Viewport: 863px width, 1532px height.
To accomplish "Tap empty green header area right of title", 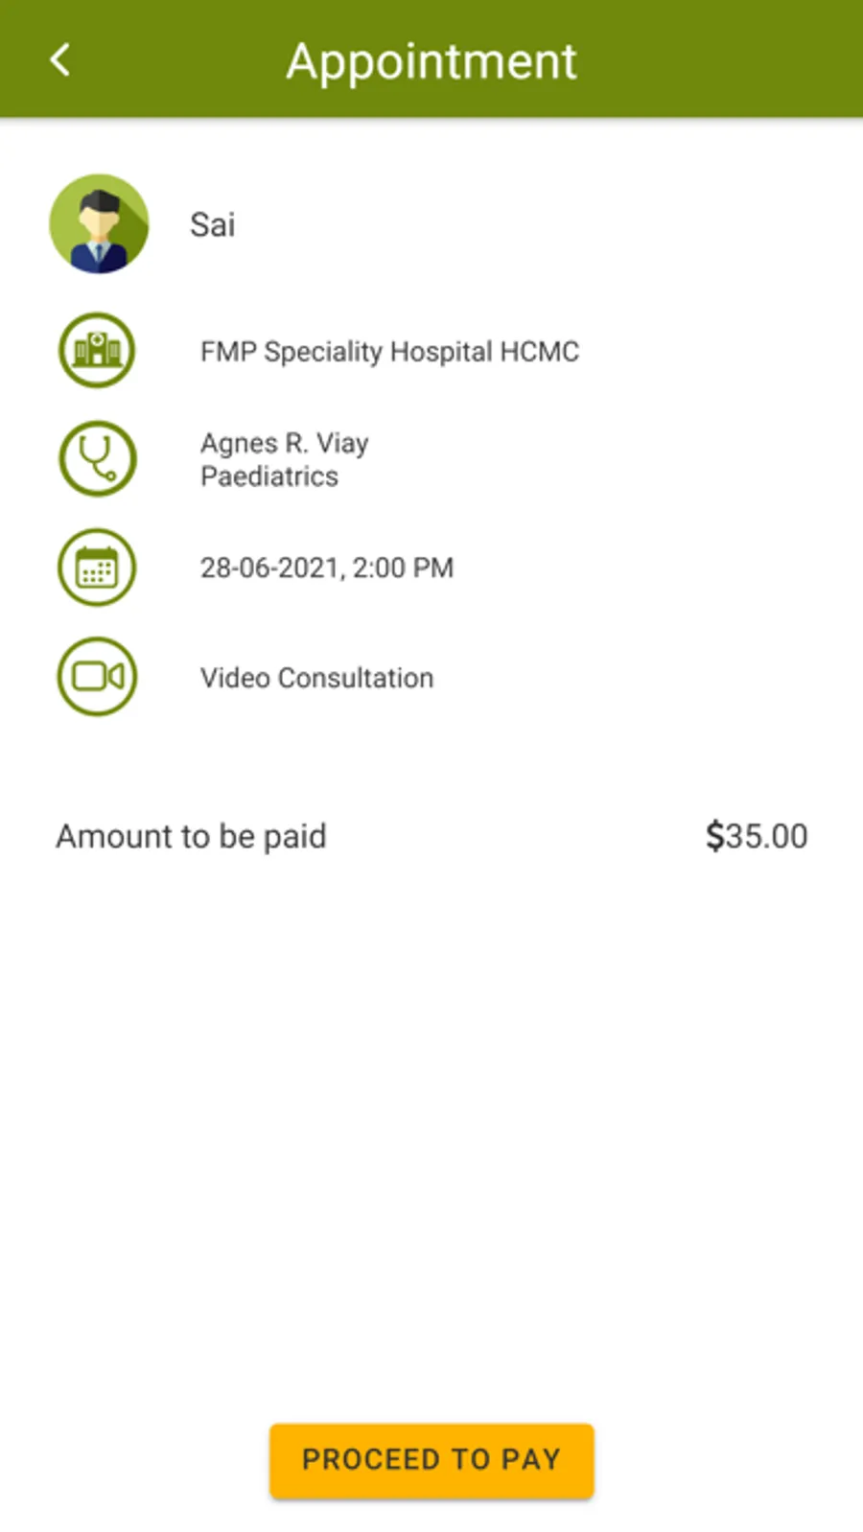I will tap(729, 59).
